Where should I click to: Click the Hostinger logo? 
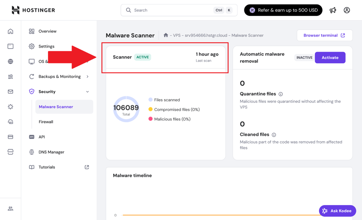(33, 10)
